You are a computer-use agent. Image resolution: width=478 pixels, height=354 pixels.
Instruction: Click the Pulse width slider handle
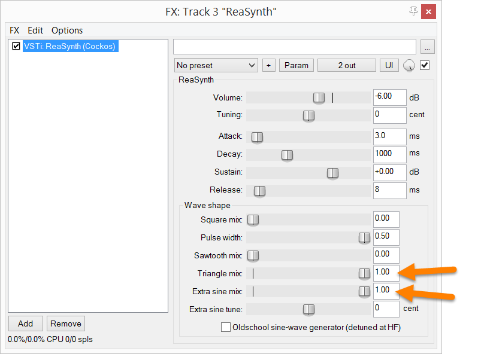coord(364,238)
